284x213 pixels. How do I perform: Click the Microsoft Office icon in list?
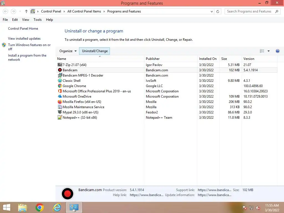coord(60,91)
